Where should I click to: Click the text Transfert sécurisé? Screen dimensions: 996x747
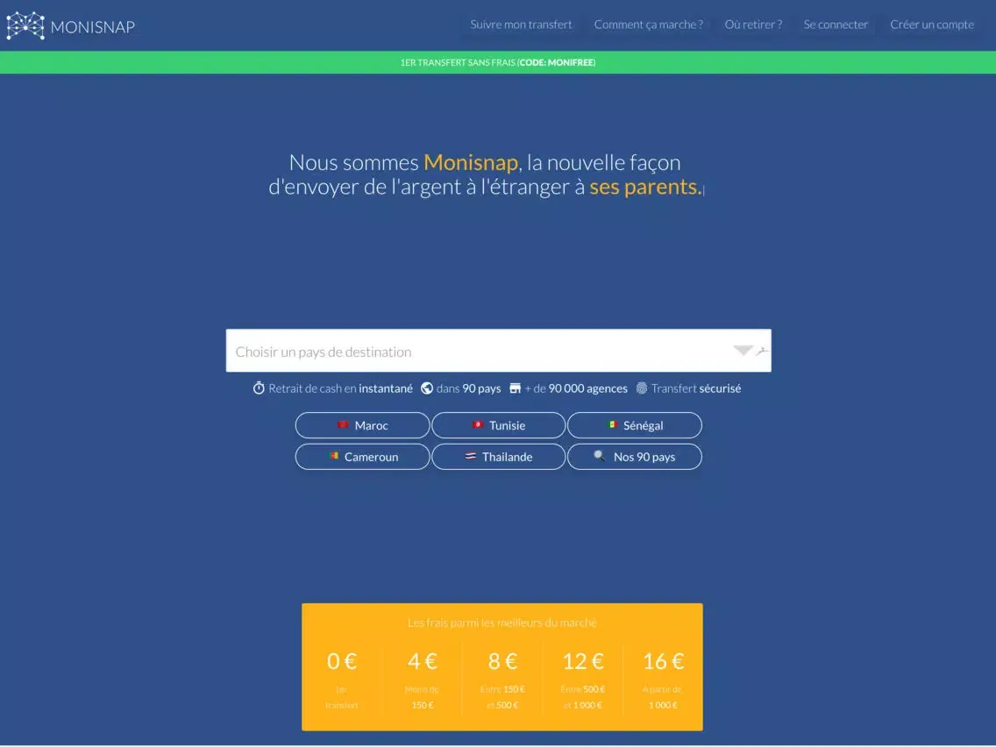(696, 388)
